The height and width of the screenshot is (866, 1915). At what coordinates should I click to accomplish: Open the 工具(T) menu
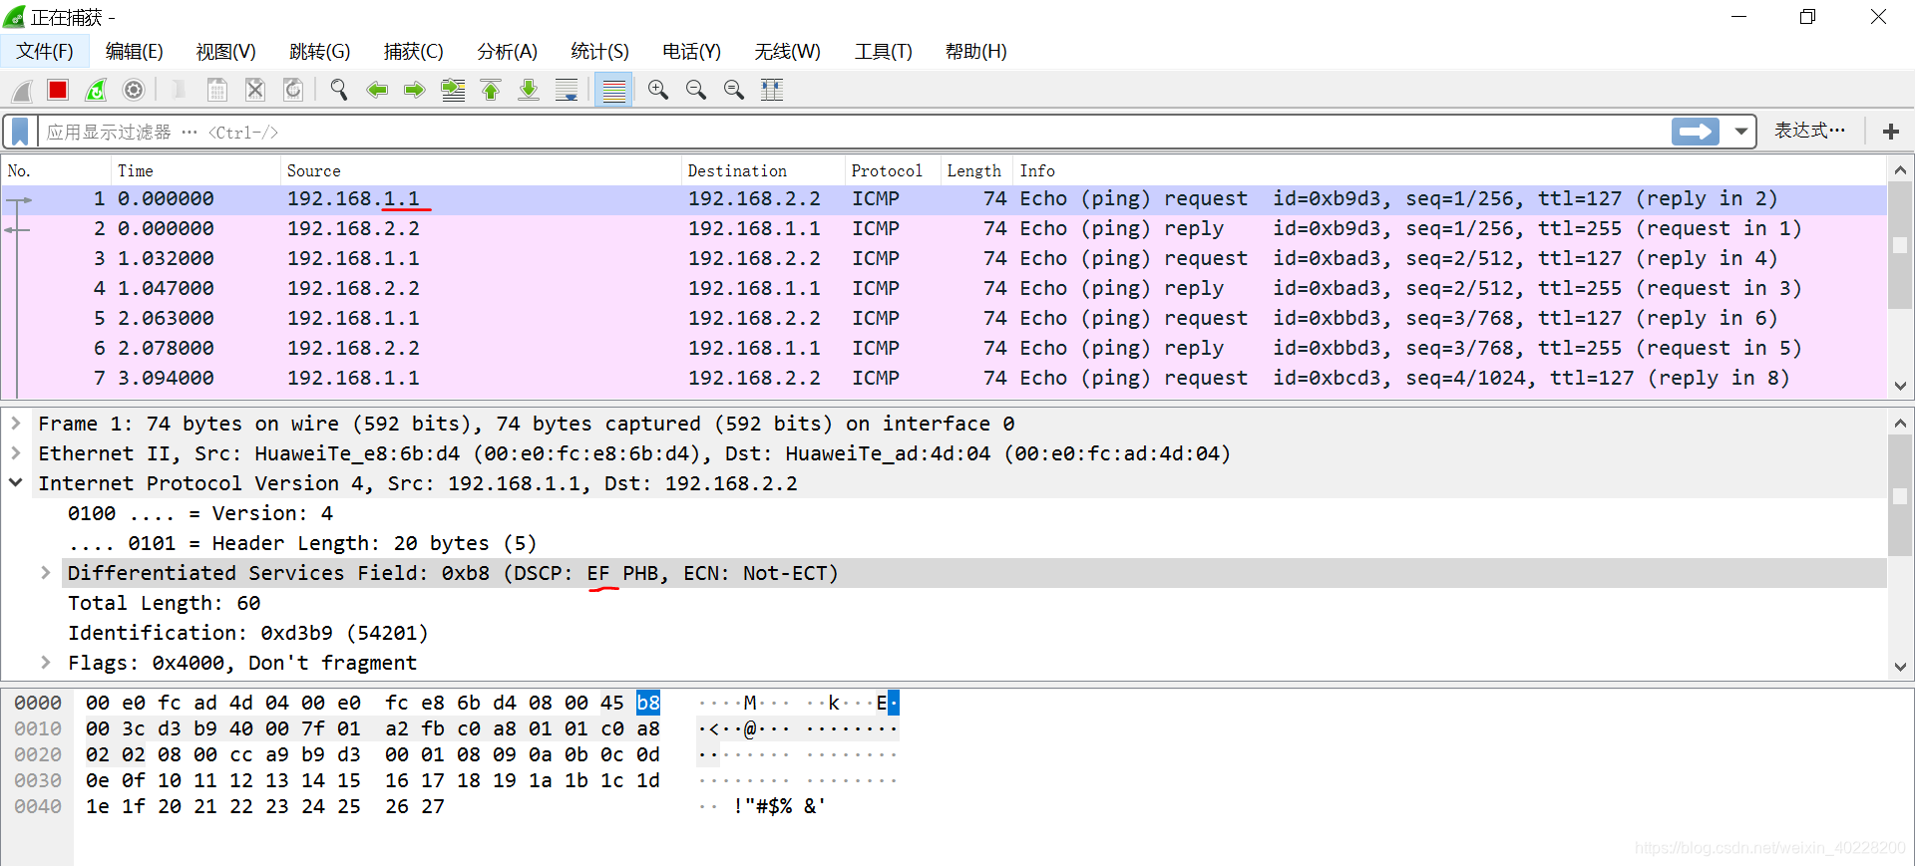coord(883,52)
